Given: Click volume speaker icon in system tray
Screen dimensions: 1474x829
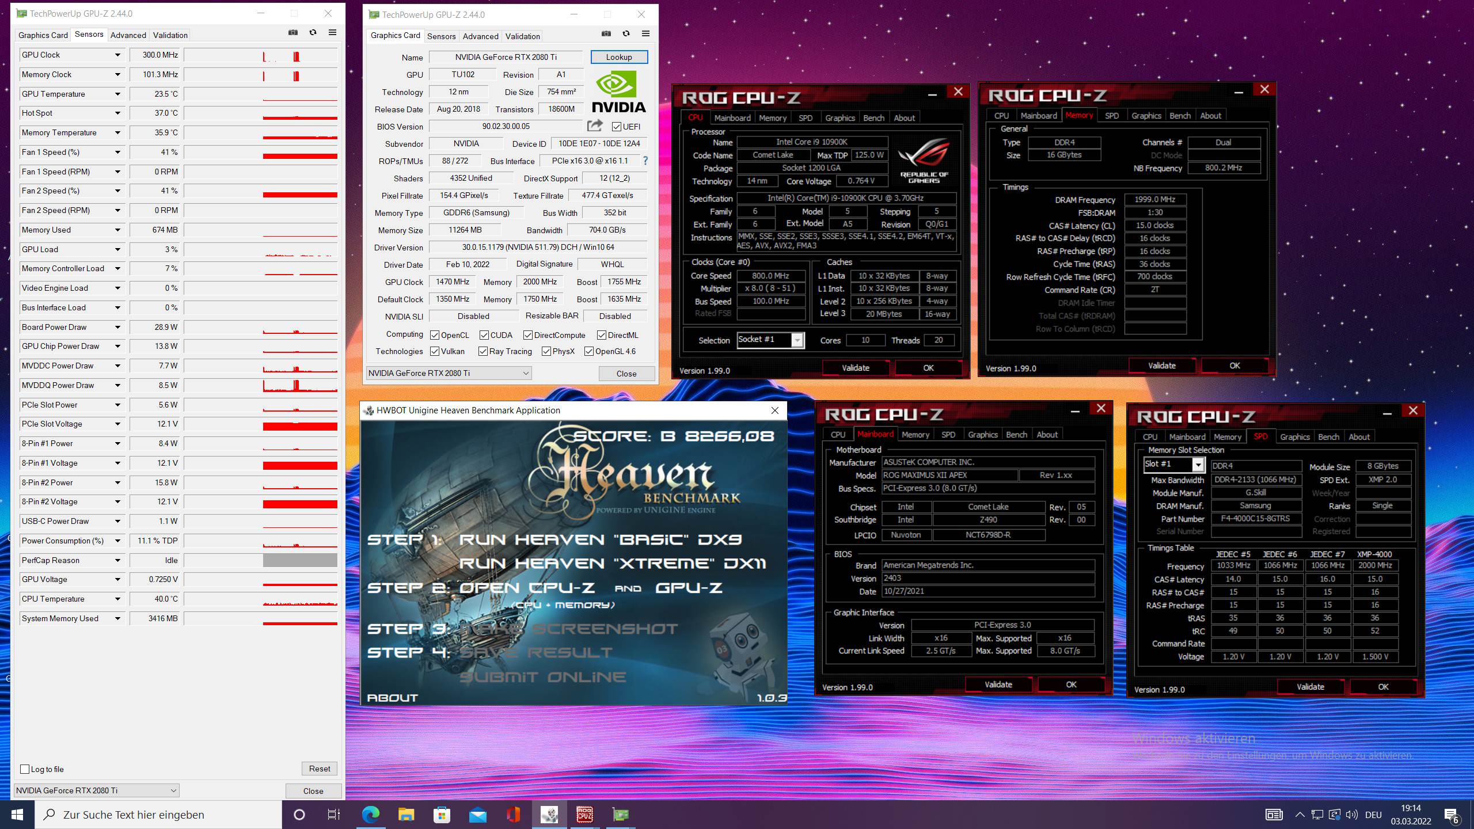Looking at the screenshot, I should [x=1352, y=815].
